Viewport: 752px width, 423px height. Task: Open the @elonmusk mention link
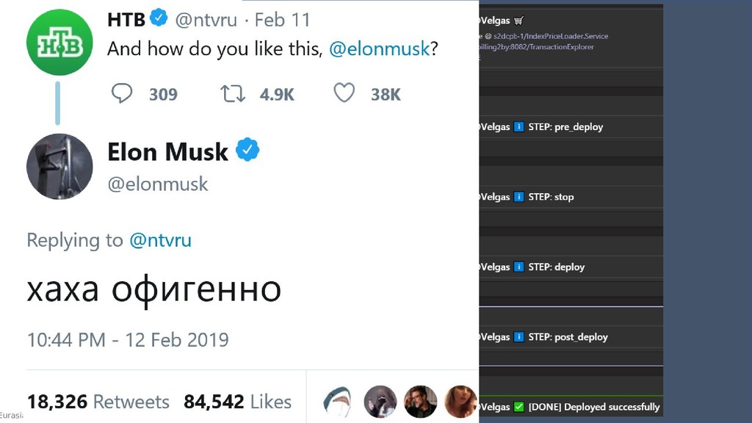coord(378,49)
